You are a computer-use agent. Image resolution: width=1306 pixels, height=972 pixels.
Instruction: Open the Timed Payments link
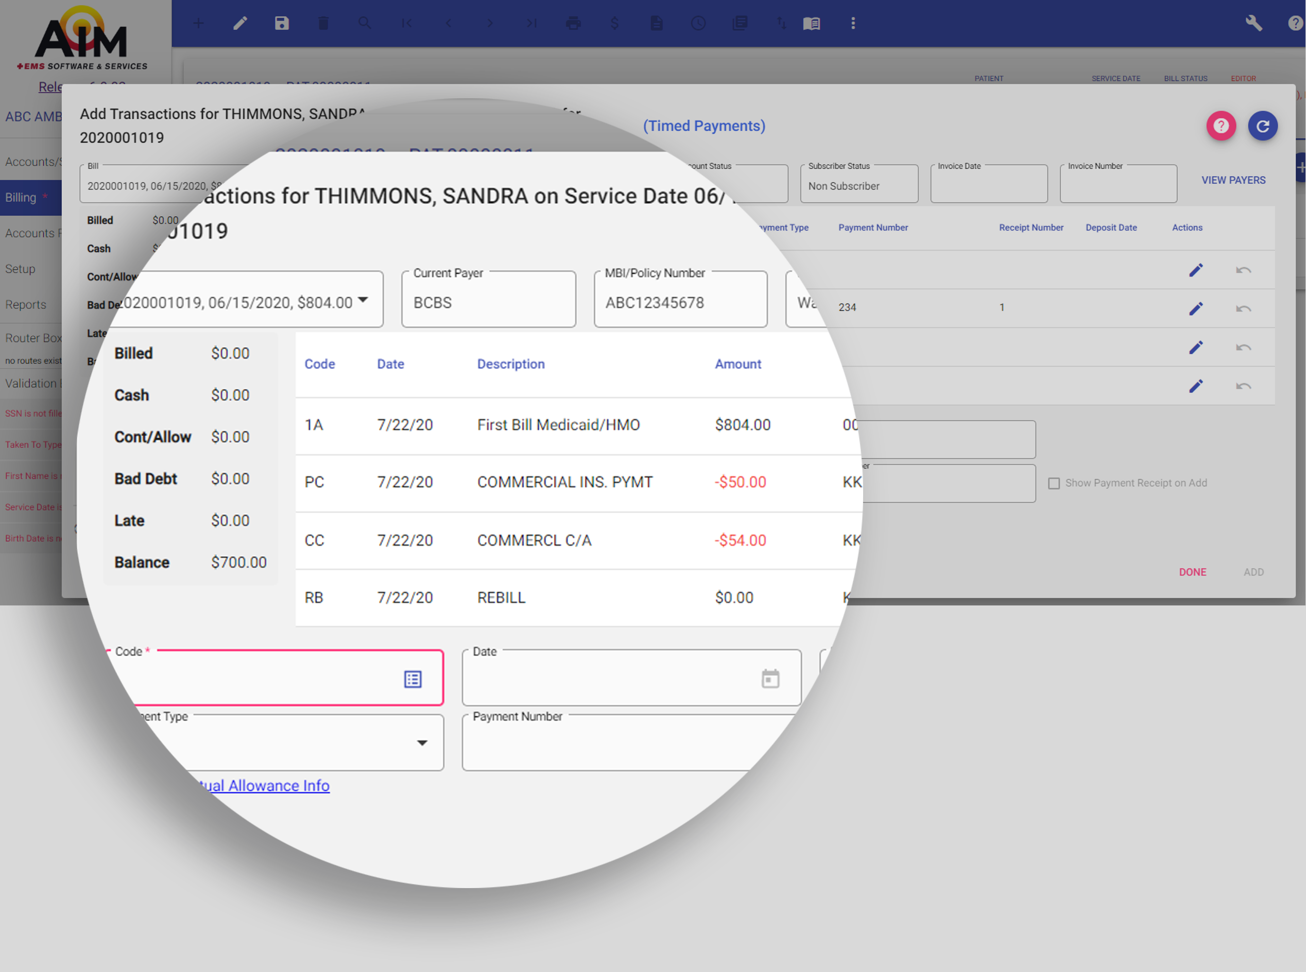704,126
